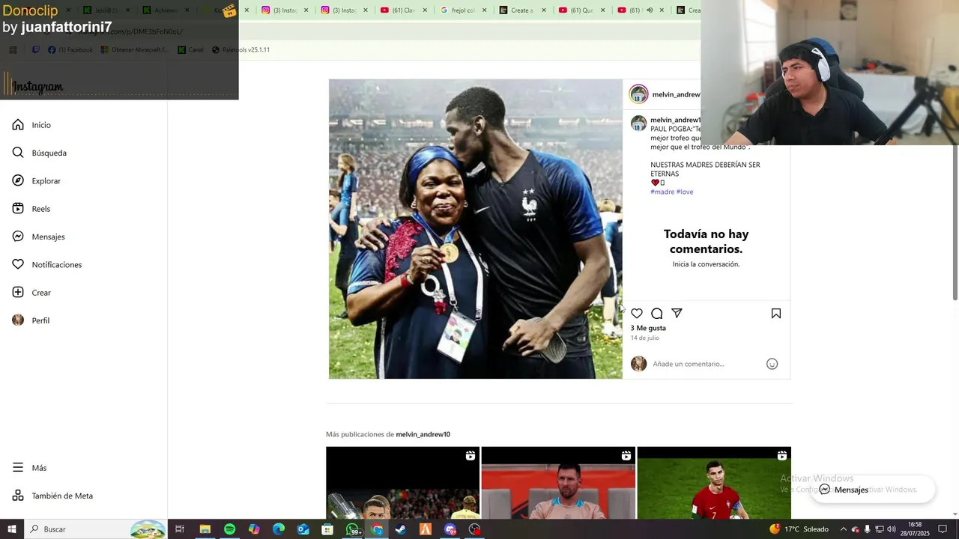Click the Pogba and mother post photo

point(476,229)
